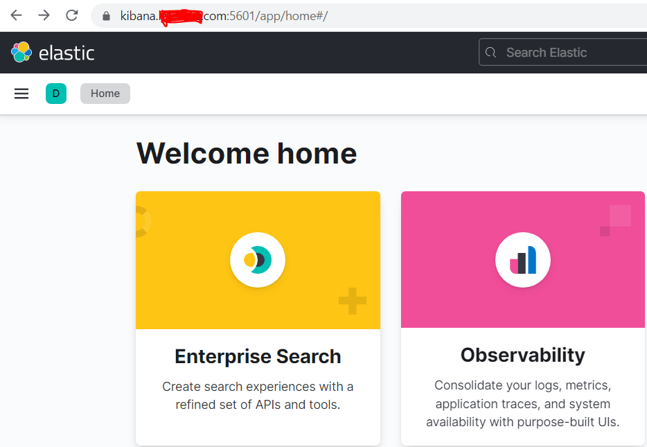Click the Observability logo icon
The width and height of the screenshot is (647, 447).
[x=523, y=260]
